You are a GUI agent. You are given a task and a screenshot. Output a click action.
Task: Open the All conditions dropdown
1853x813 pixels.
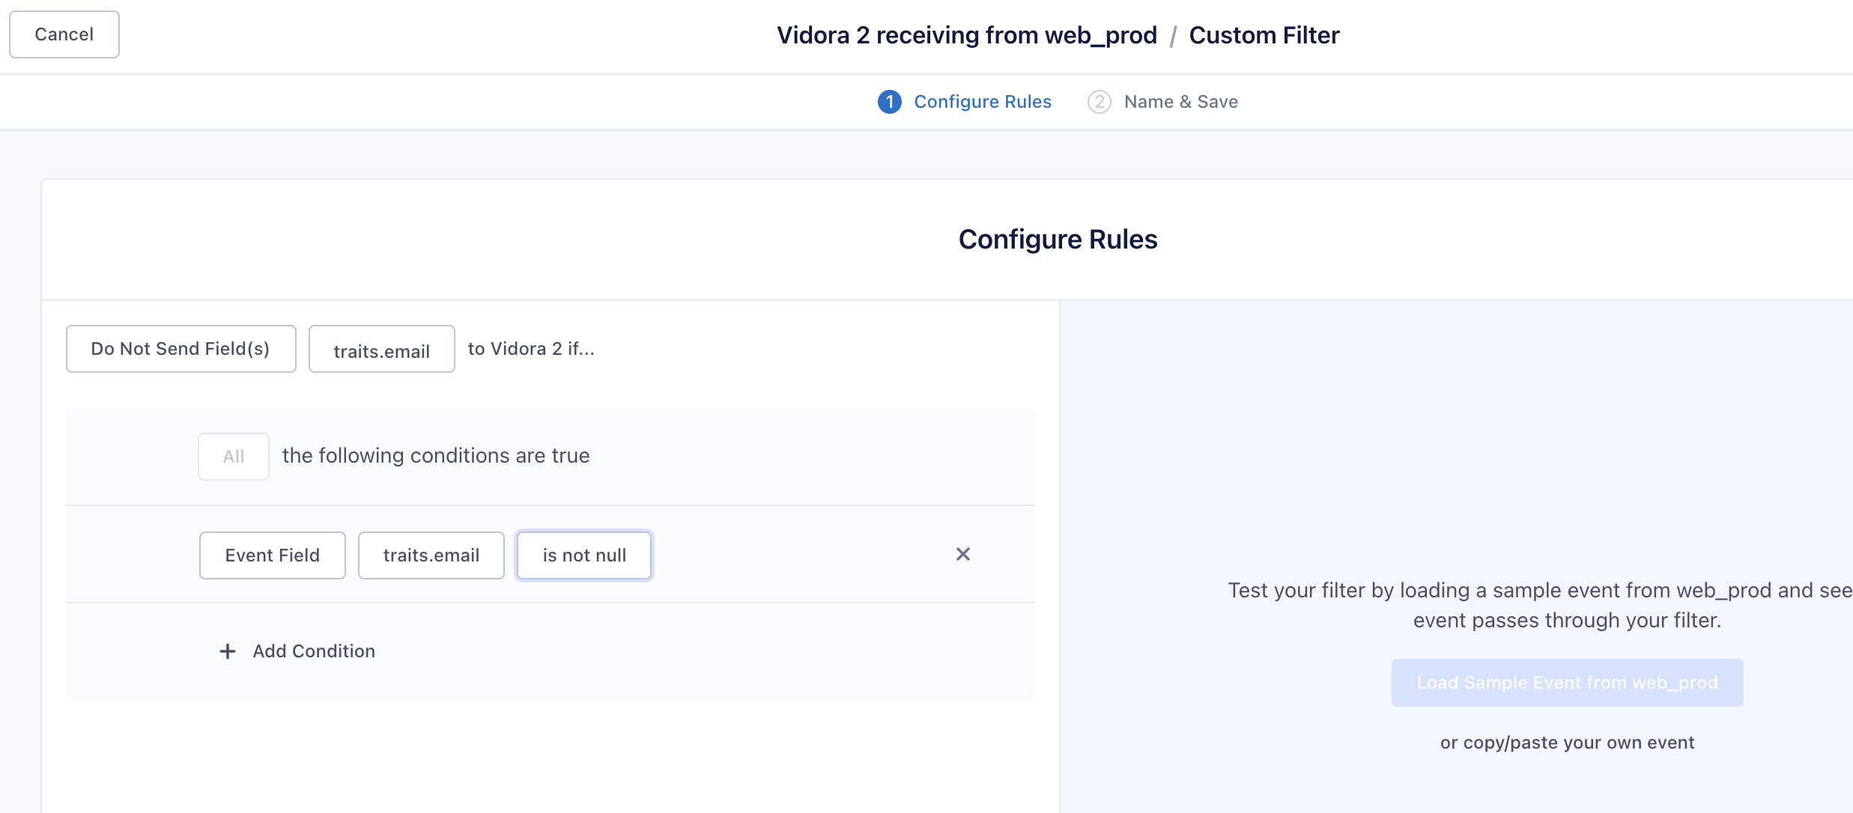coord(233,457)
